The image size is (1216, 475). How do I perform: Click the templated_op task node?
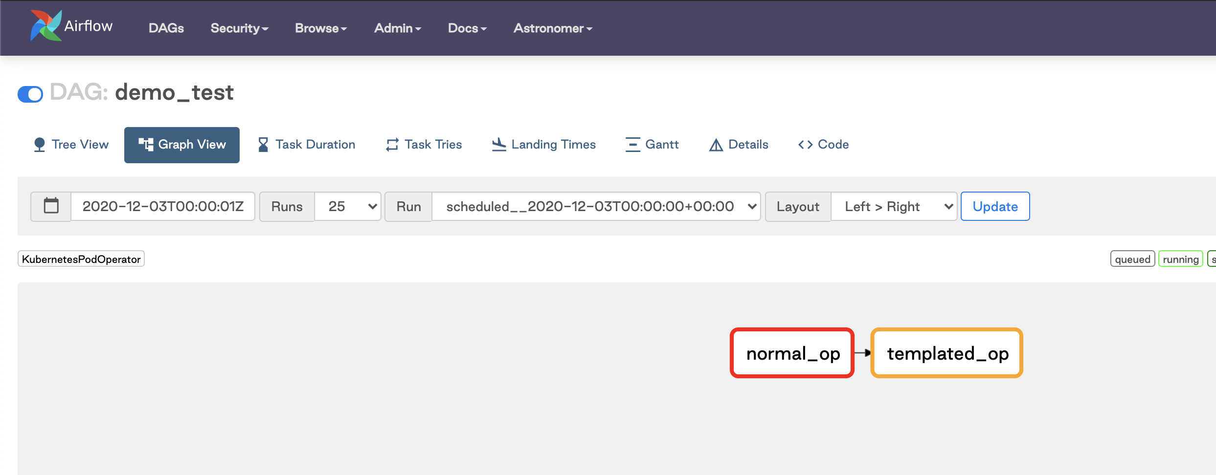(x=947, y=353)
